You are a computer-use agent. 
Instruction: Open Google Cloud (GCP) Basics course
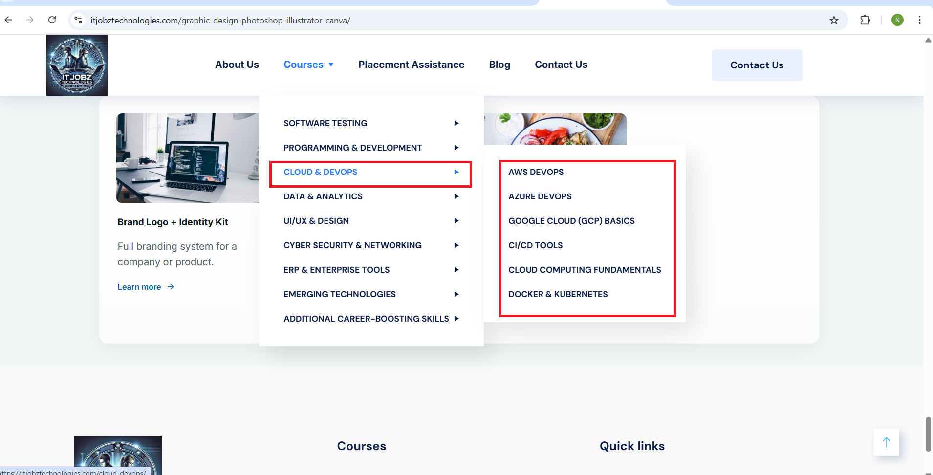point(571,221)
